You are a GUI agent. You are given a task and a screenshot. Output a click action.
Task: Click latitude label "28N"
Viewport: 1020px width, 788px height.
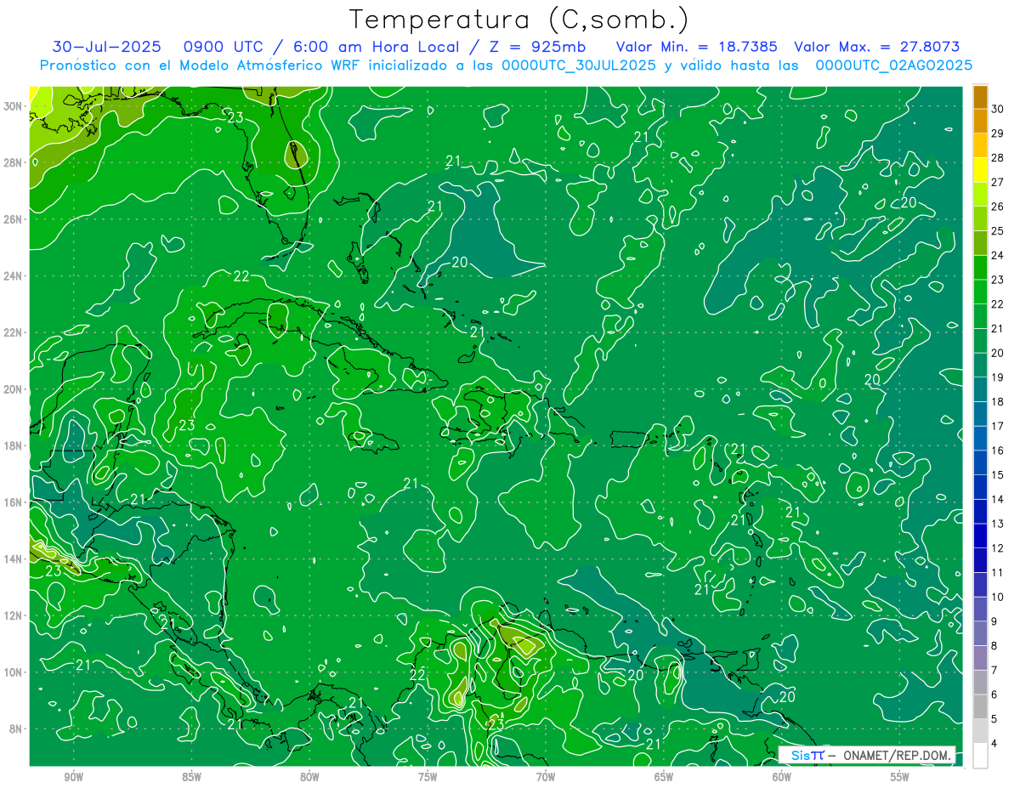tap(14, 162)
